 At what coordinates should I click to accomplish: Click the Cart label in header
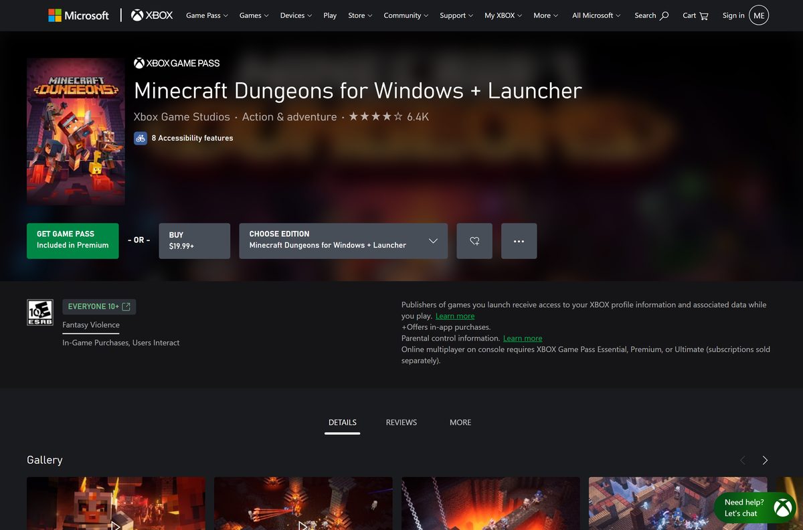click(x=689, y=15)
